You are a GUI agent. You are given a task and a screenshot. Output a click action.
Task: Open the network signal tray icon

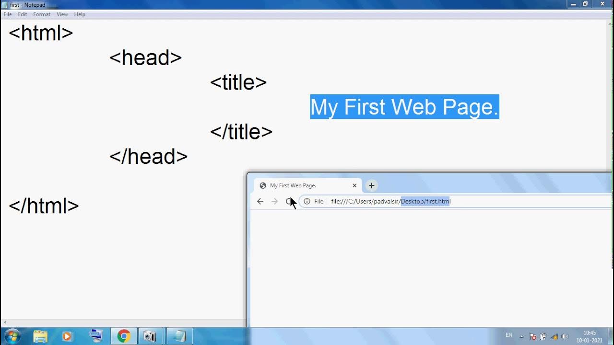pos(554,336)
